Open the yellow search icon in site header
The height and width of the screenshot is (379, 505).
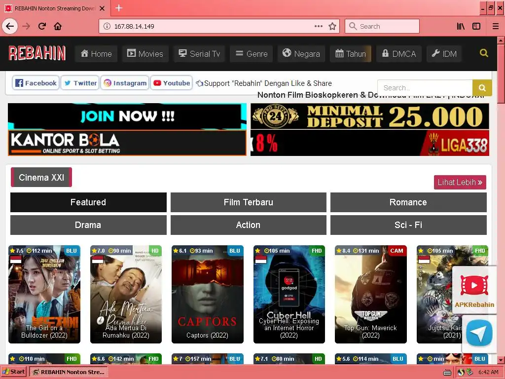[484, 53]
